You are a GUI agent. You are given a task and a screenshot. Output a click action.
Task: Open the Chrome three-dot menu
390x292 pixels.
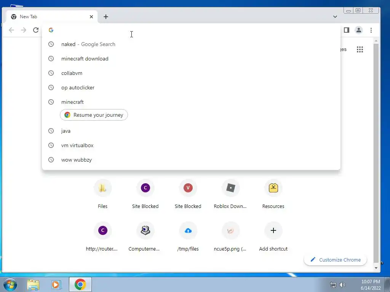click(371, 30)
